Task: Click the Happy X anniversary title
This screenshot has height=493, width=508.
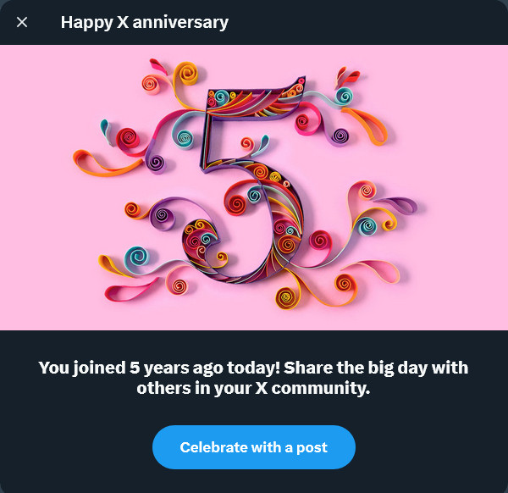Action: pos(145,22)
